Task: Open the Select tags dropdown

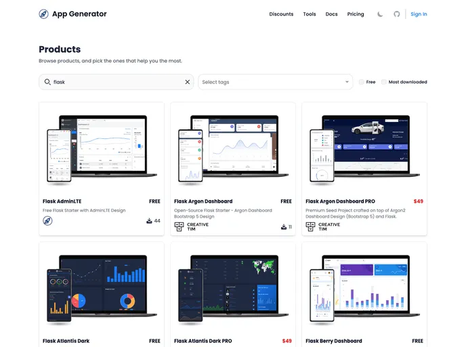Action: [271, 82]
